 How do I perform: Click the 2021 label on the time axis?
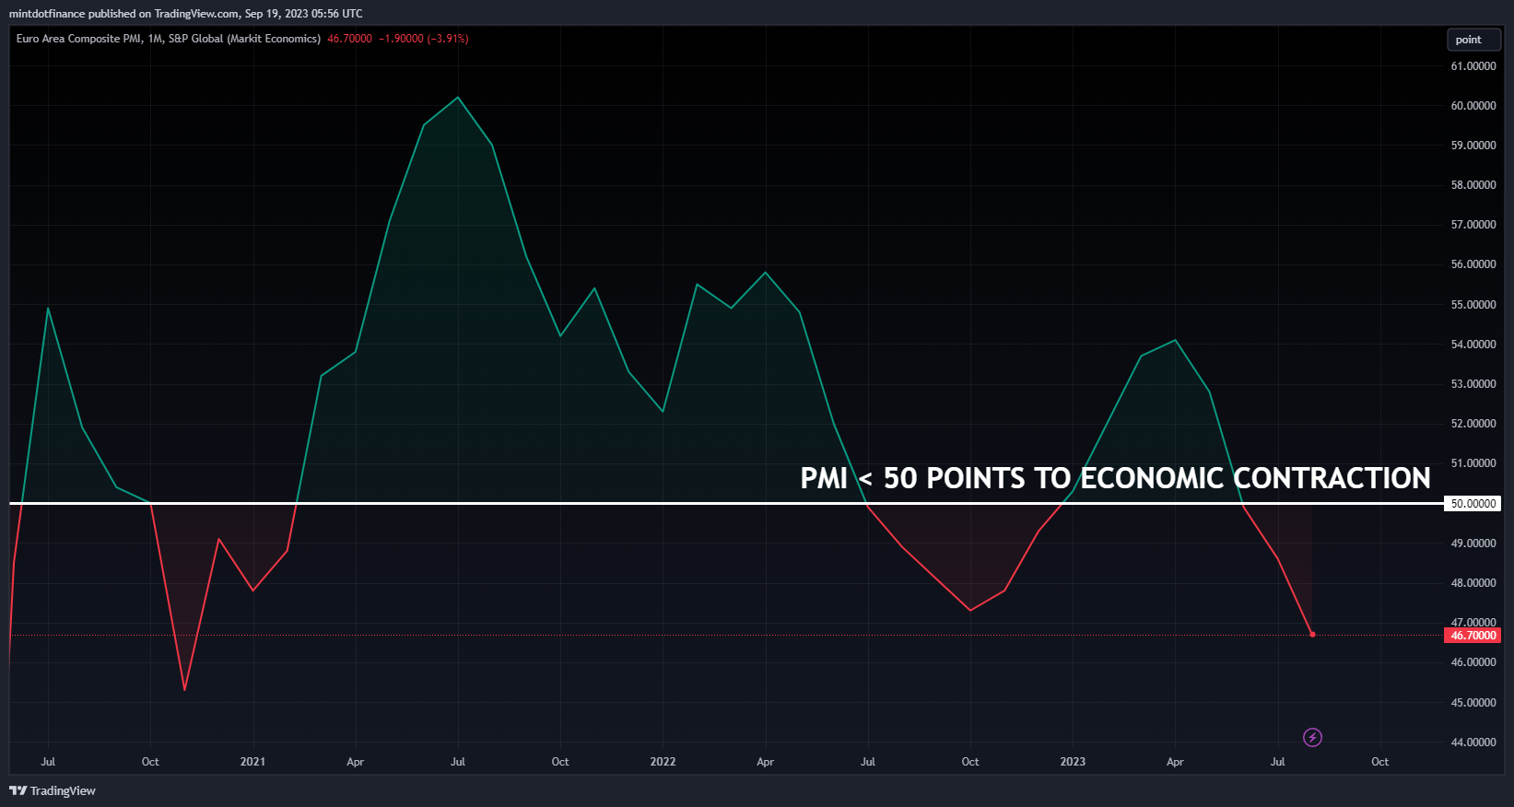(x=252, y=762)
